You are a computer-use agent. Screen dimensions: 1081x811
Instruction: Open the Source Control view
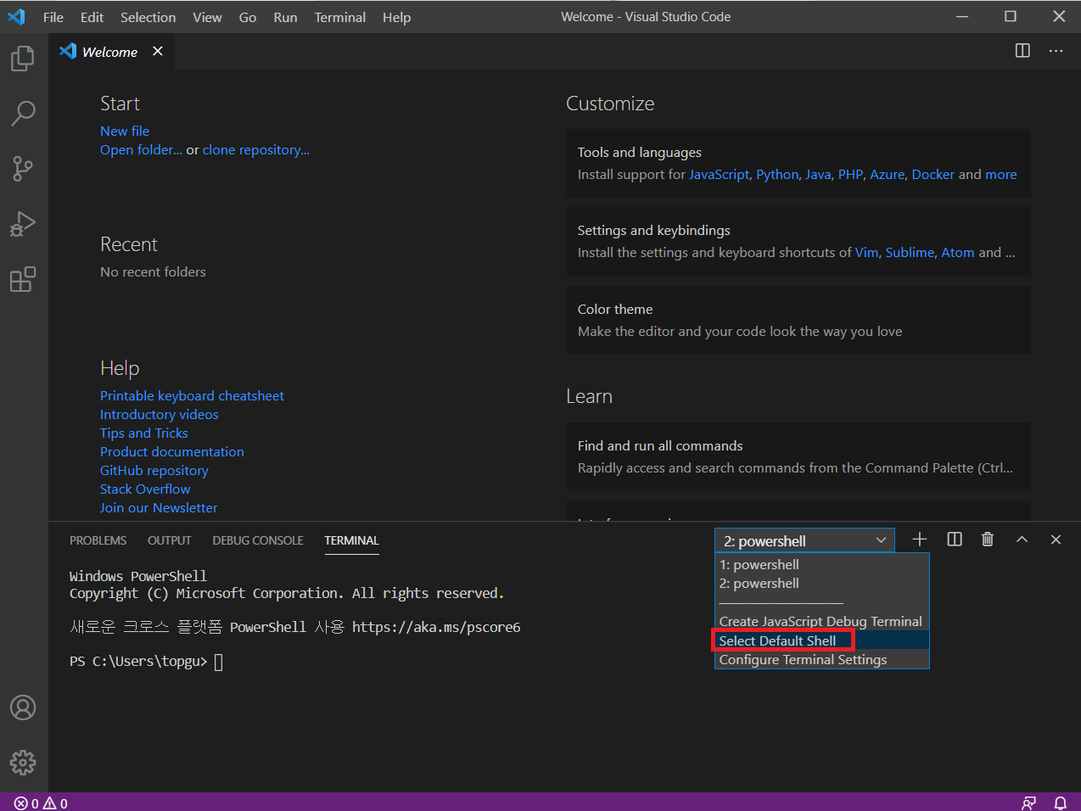point(23,169)
